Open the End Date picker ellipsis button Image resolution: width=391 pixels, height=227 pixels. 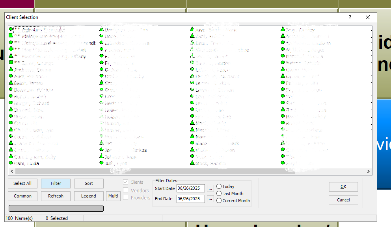210,199
